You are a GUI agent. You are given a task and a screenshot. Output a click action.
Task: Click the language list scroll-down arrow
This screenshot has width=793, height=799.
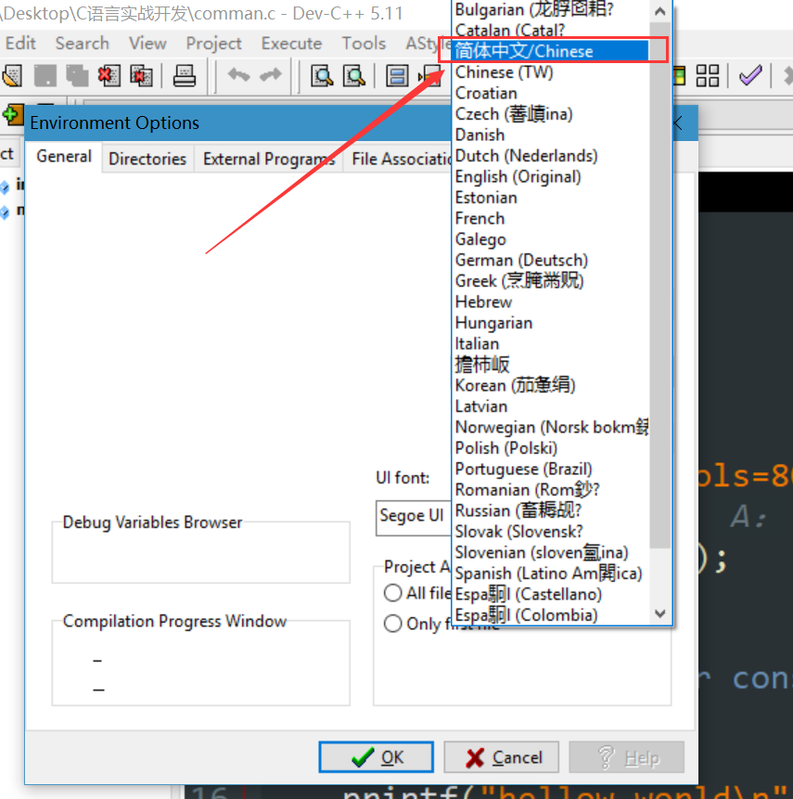[x=660, y=613]
